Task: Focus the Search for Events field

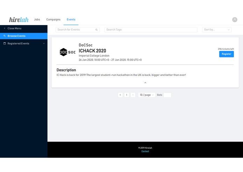Action: tap(78, 30)
